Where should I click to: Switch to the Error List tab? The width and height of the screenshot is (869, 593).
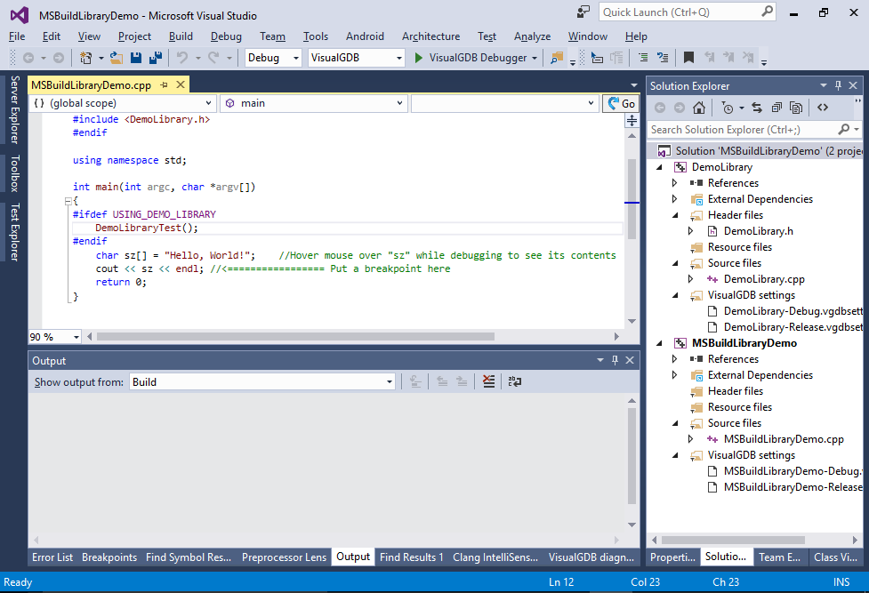pos(52,557)
